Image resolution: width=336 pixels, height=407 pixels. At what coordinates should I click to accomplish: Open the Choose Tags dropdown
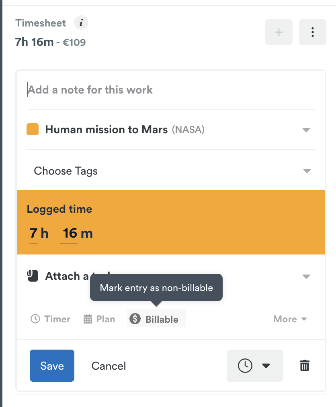(306, 171)
